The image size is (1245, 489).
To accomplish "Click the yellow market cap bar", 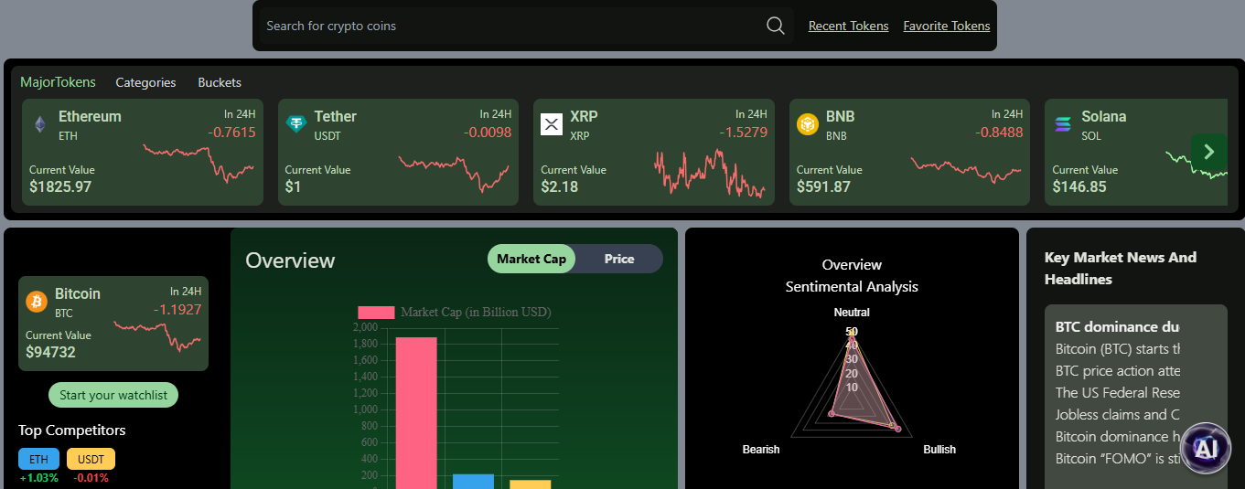I will [x=531, y=484].
